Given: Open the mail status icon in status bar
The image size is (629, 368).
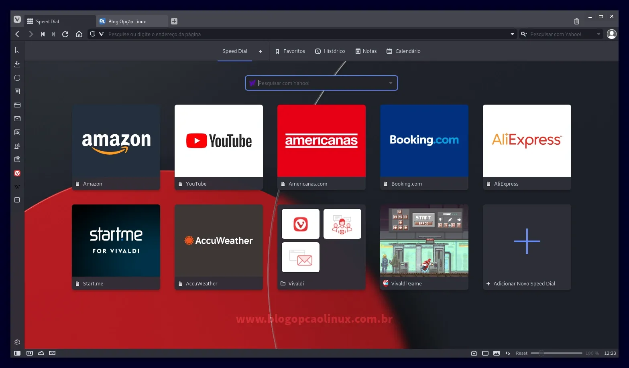Looking at the screenshot, I should point(52,353).
